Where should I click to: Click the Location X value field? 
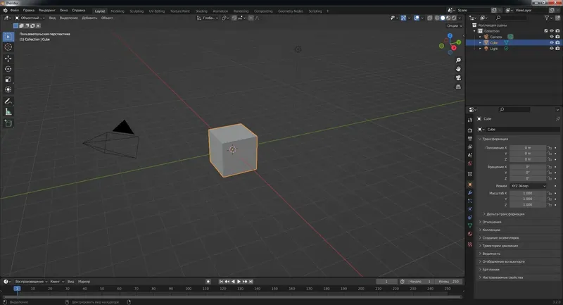pos(527,148)
